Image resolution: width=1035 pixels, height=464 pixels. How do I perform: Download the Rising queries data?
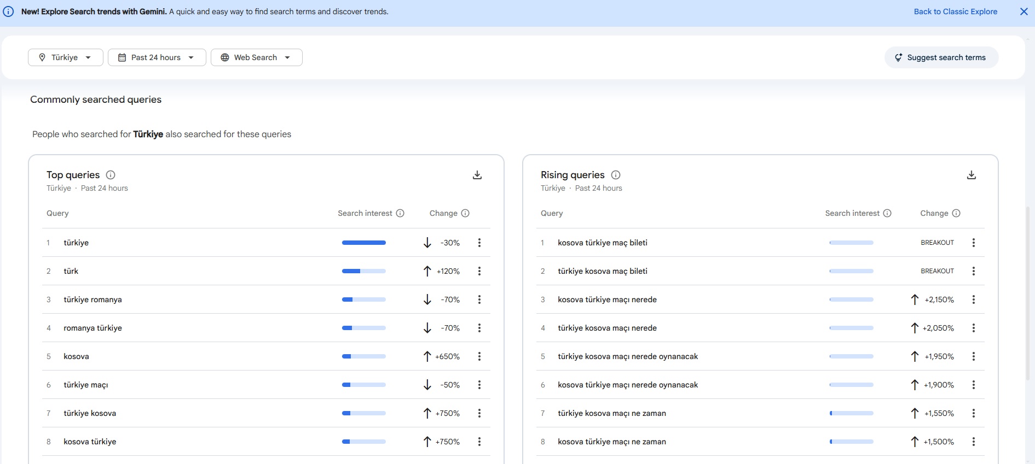(972, 175)
